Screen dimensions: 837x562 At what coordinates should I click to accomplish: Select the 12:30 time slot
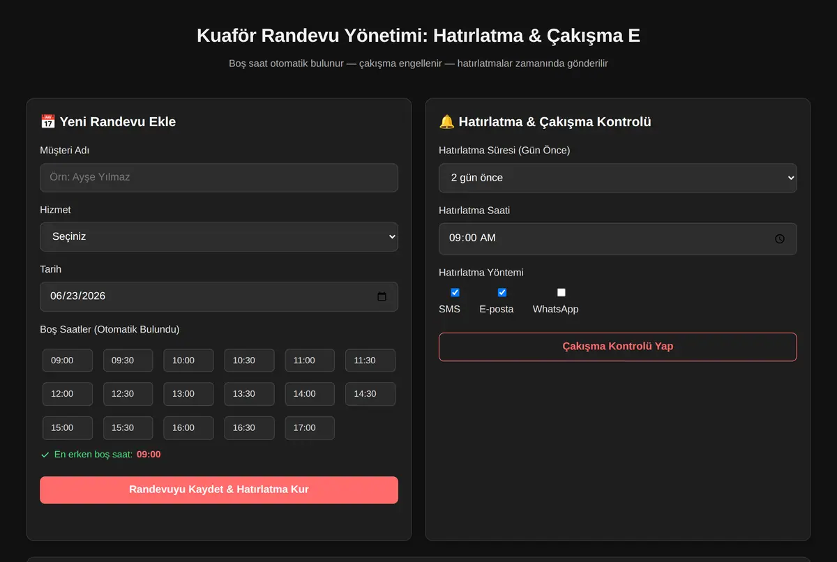point(128,394)
